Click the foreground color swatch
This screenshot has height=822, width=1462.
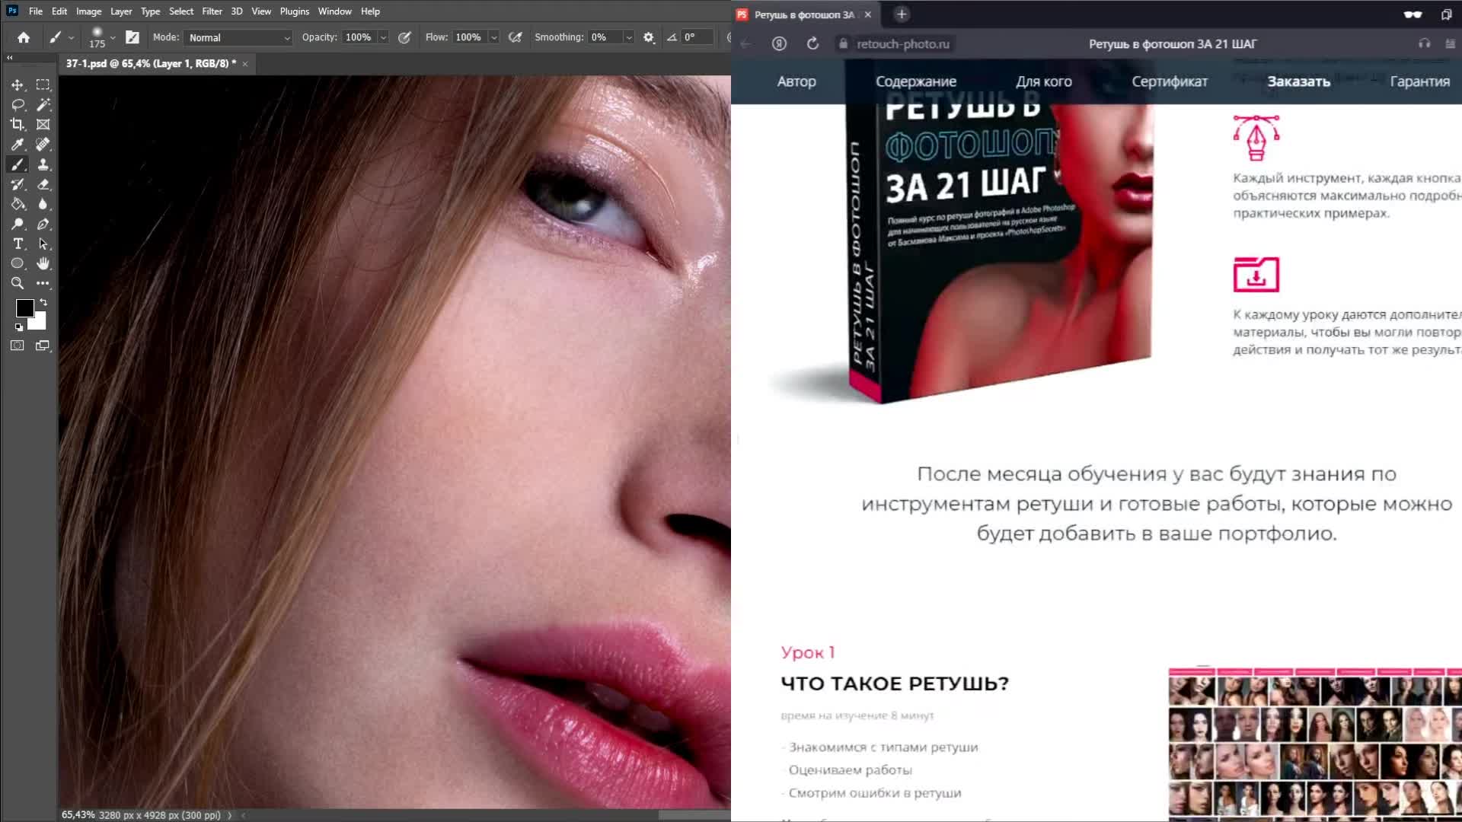(24, 308)
